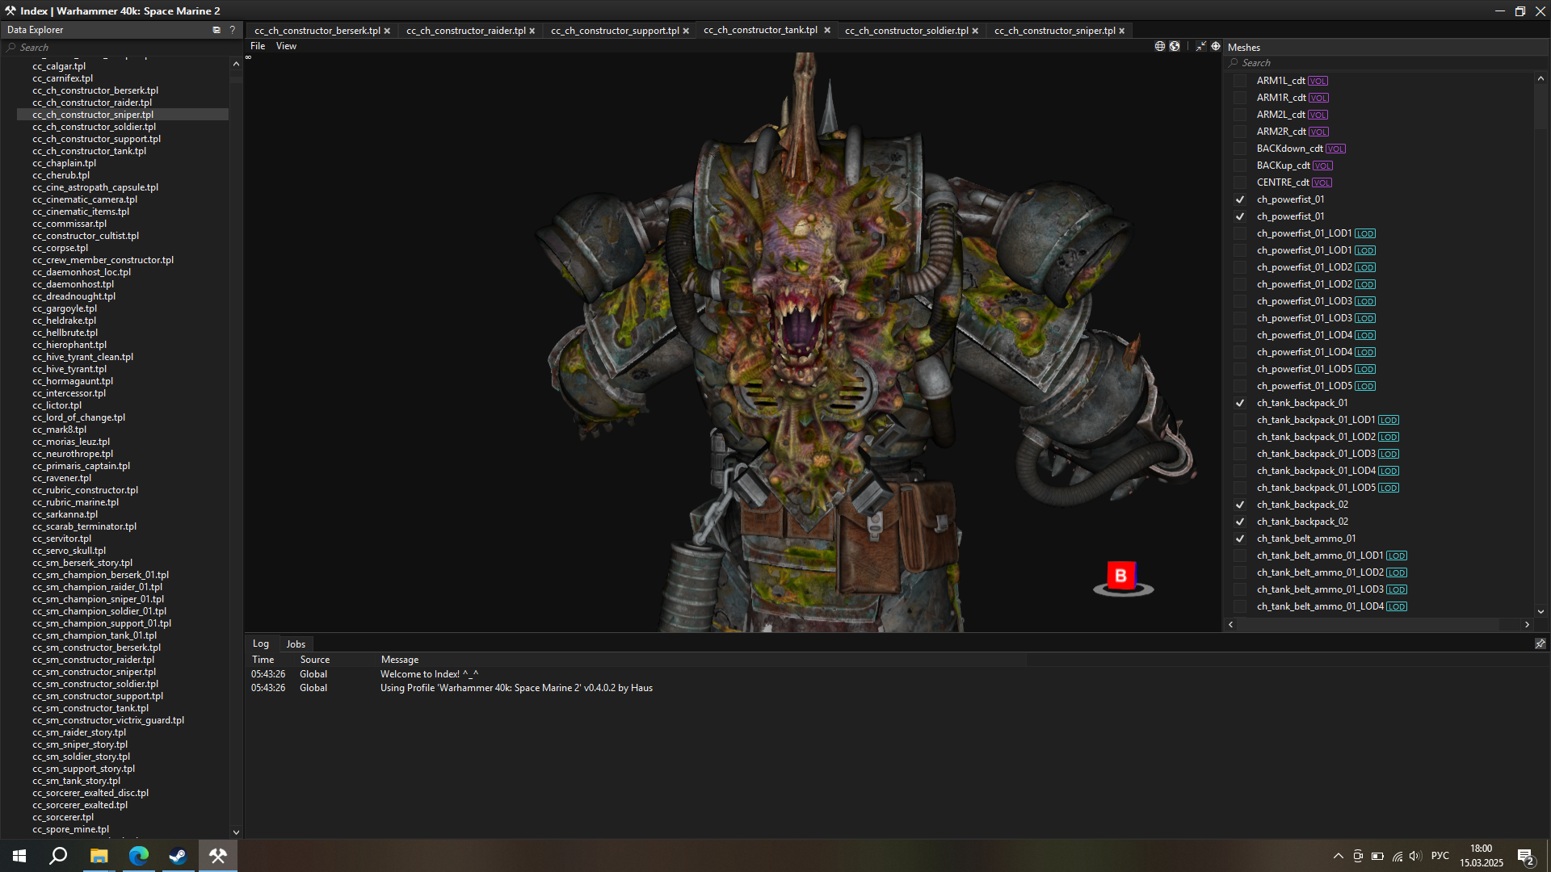Click Meshes list scroll up arrow

(1540, 79)
